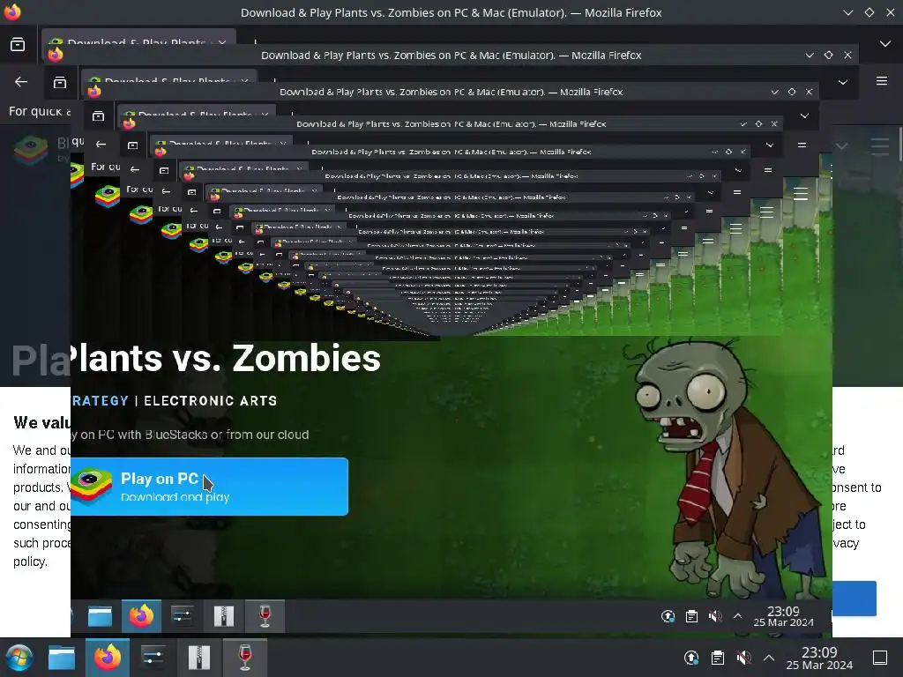The width and height of the screenshot is (903, 677).
Task: Click the 'on PC with BlueStacks or from our cloud' text
Action: pos(195,435)
